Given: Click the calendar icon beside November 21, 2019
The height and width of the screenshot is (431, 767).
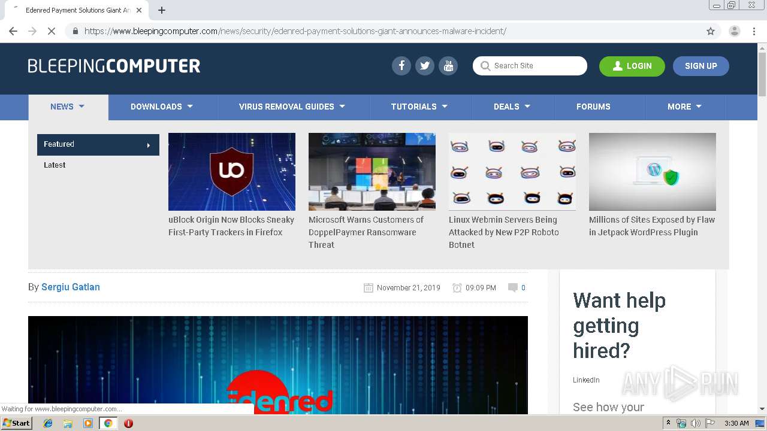Looking at the screenshot, I should (369, 288).
